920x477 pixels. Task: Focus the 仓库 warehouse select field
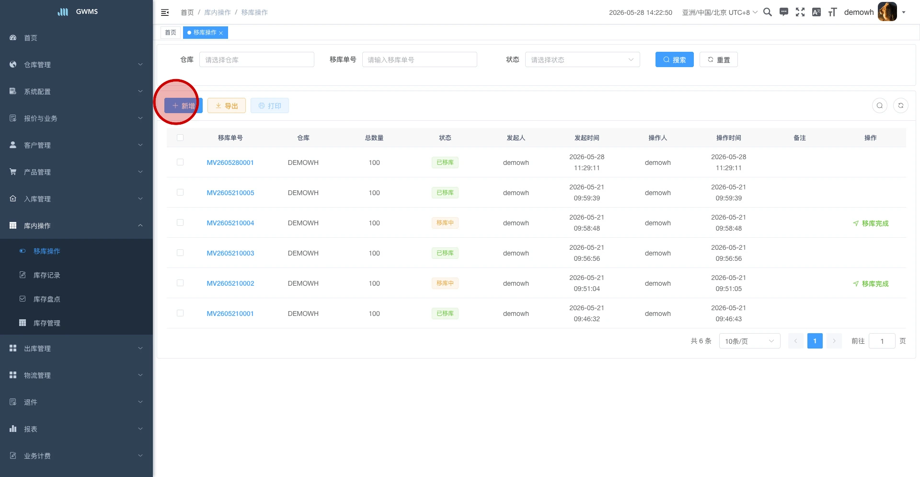(257, 59)
